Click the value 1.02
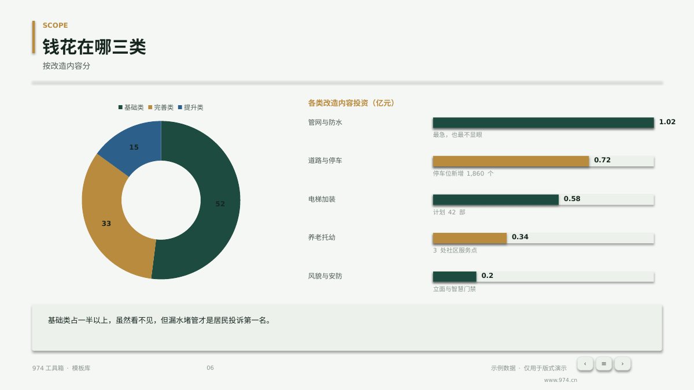Image resolution: width=694 pixels, height=390 pixels. tap(667, 122)
